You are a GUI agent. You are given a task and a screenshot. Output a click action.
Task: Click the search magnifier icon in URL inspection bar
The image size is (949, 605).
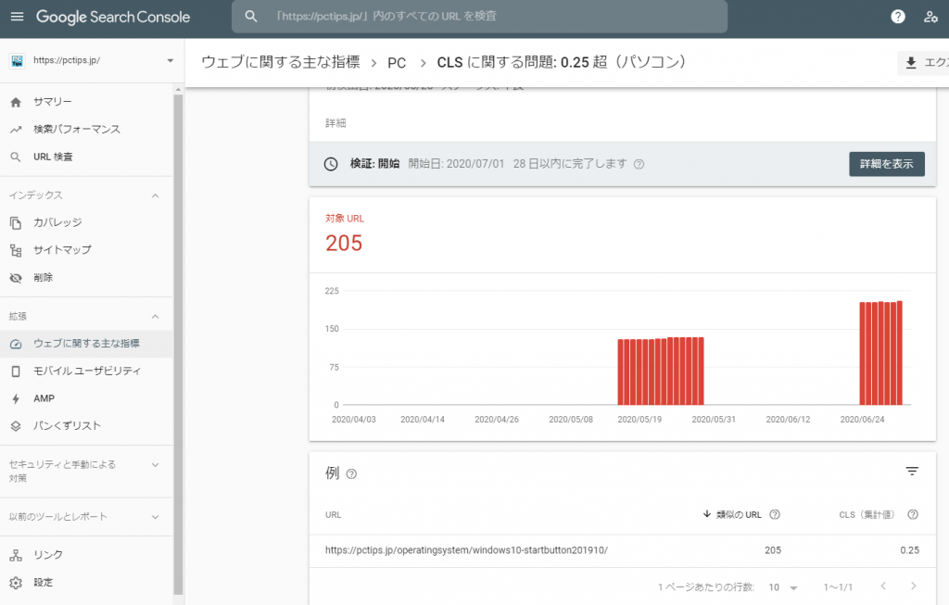(250, 17)
